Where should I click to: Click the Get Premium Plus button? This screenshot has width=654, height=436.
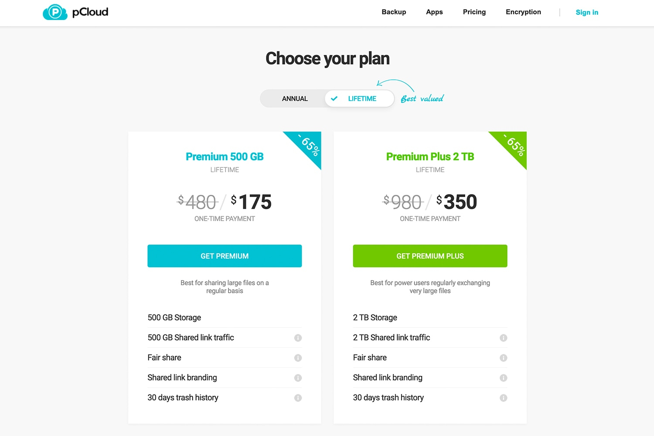coord(430,256)
